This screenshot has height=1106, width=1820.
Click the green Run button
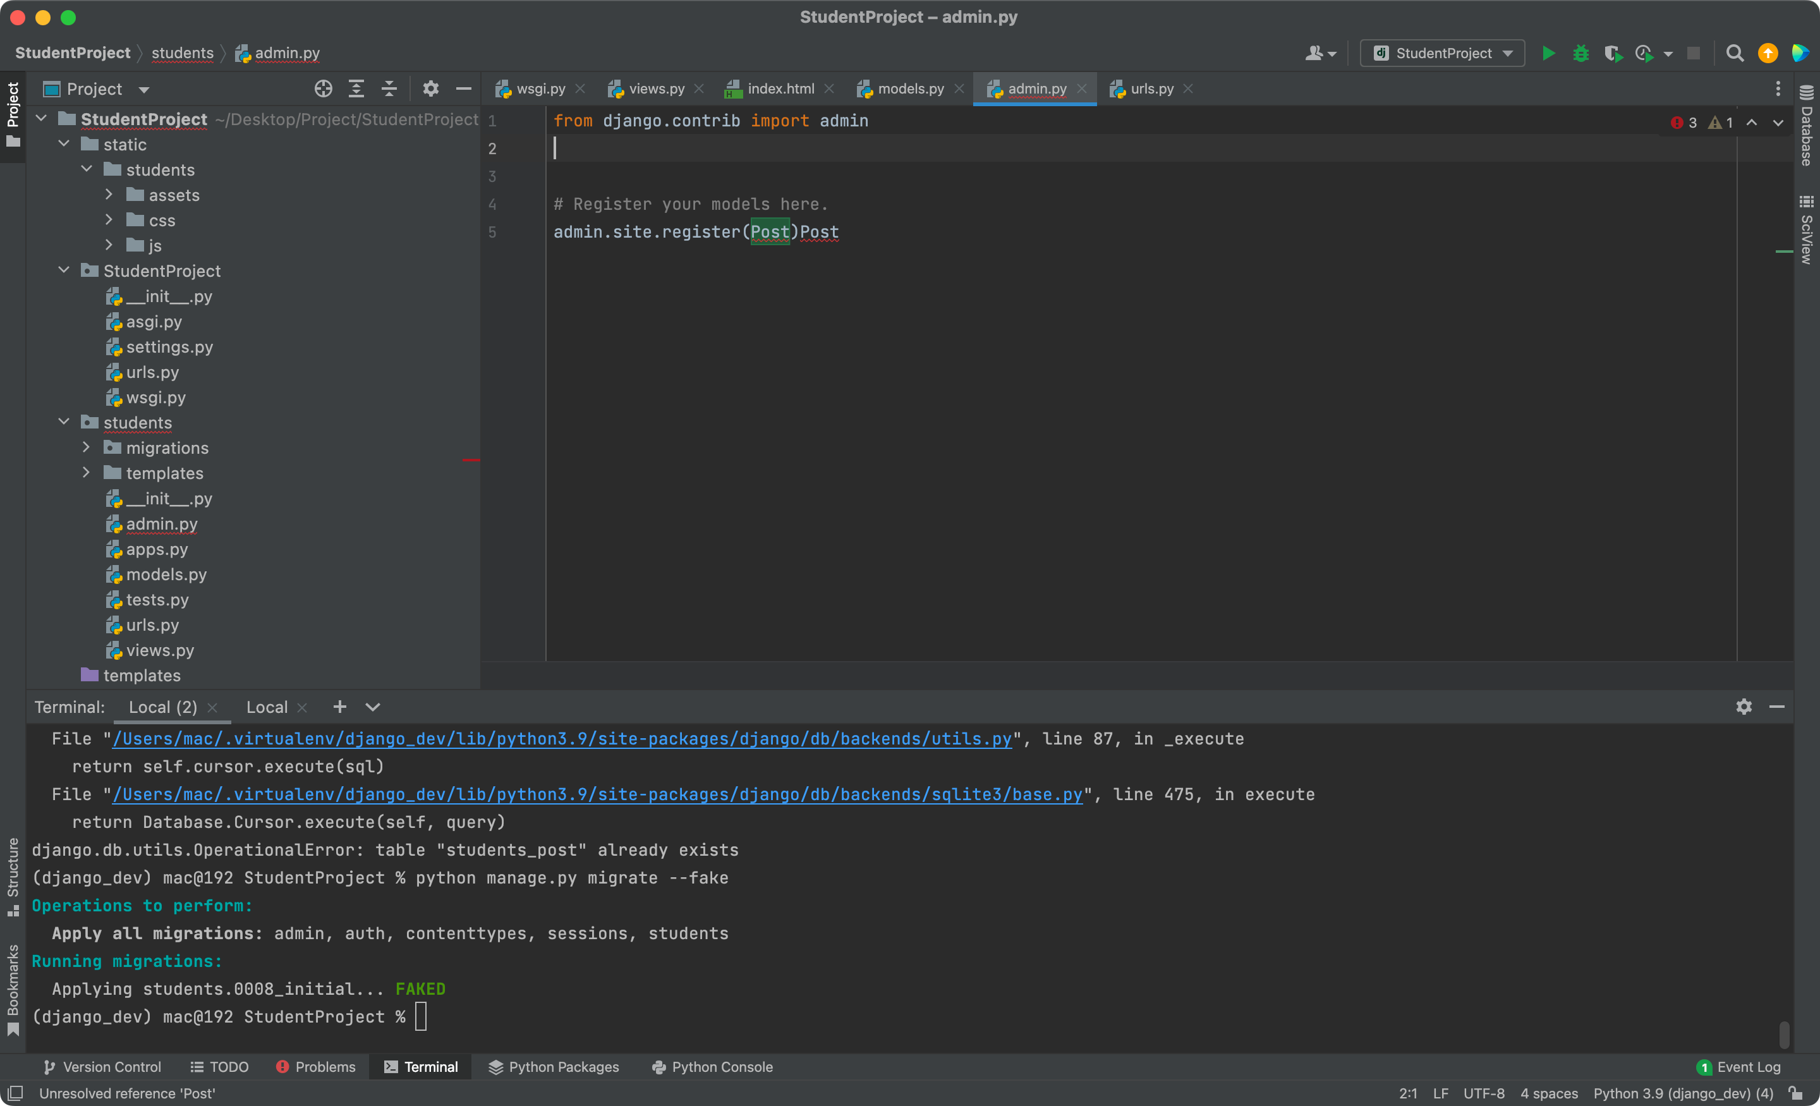(1548, 53)
